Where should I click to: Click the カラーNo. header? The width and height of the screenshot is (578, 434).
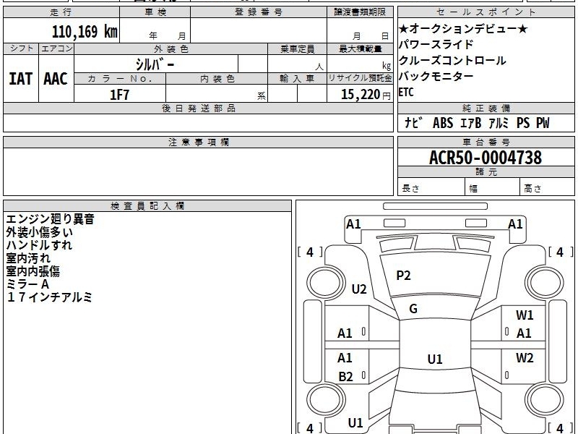point(120,79)
